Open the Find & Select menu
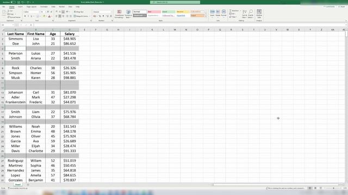Screen dimensions: 348x195 click(x=251, y=14)
